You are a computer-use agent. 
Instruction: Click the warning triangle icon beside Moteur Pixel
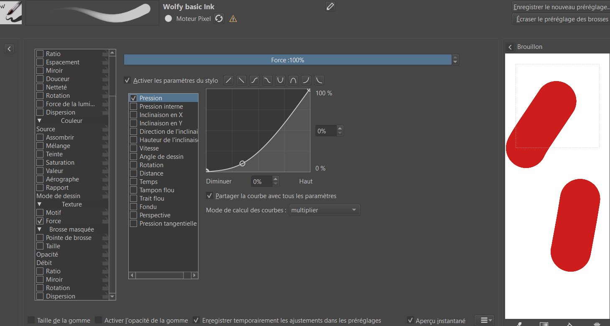tap(233, 18)
